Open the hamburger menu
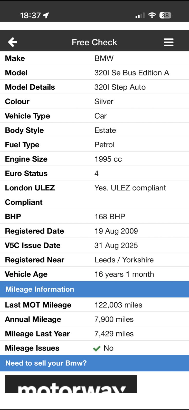The width and height of the screenshot is (189, 410). click(169, 42)
